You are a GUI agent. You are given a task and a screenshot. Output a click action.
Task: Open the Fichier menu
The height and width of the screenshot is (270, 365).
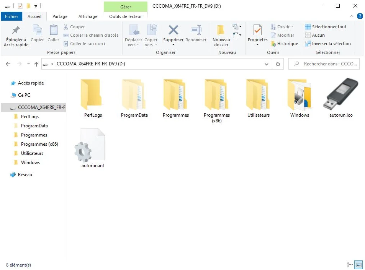[x=11, y=16]
